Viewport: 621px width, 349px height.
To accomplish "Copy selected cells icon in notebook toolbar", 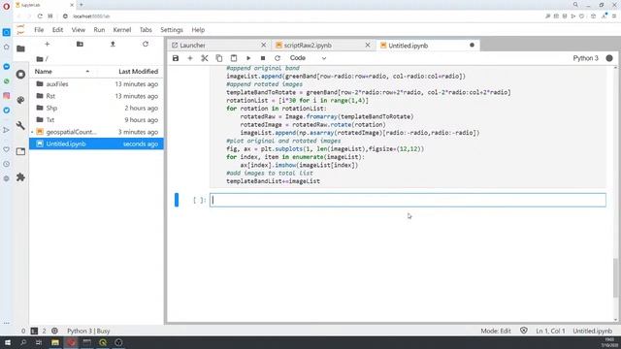I will coord(219,58).
